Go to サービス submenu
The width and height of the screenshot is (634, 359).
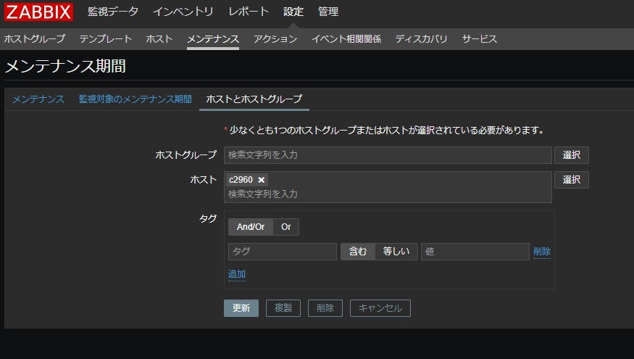click(x=480, y=39)
